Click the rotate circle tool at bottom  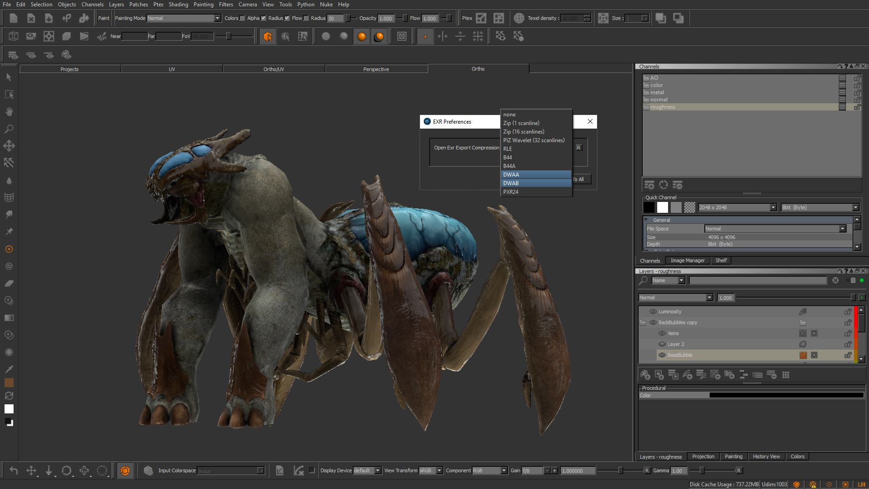pyautogui.click(x=67, y=470)
